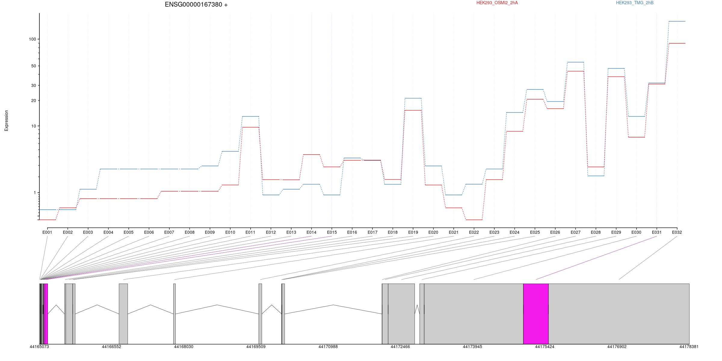Click y-axis tick value 10
The height and width of the screenshot is (361, 722).
[33, 126]
